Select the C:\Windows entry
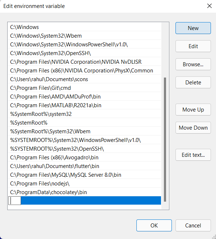 (x=85, y=27)
